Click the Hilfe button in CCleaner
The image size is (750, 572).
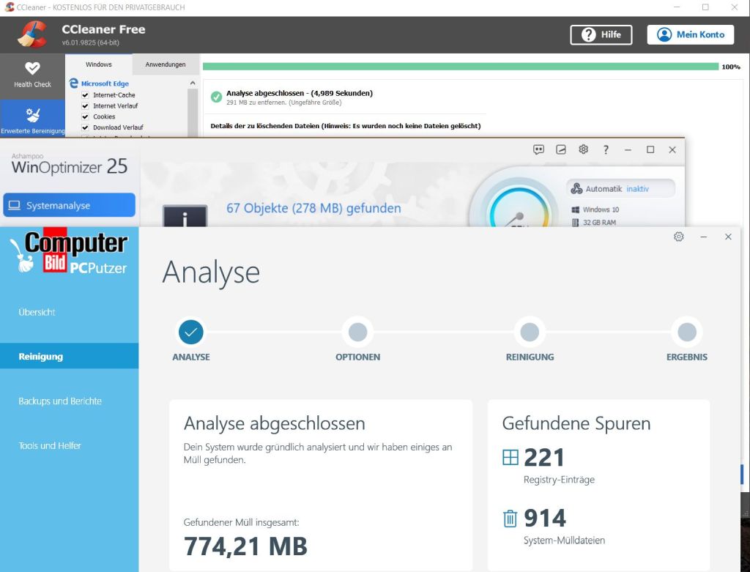pyautogui.click(x=601, y=35)
